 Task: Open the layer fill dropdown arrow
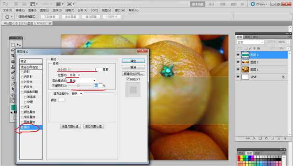pos(289,48)
